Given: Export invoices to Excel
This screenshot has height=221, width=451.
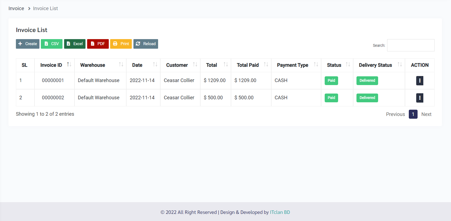Looking at the screenshot, I should tap(75, 44).
